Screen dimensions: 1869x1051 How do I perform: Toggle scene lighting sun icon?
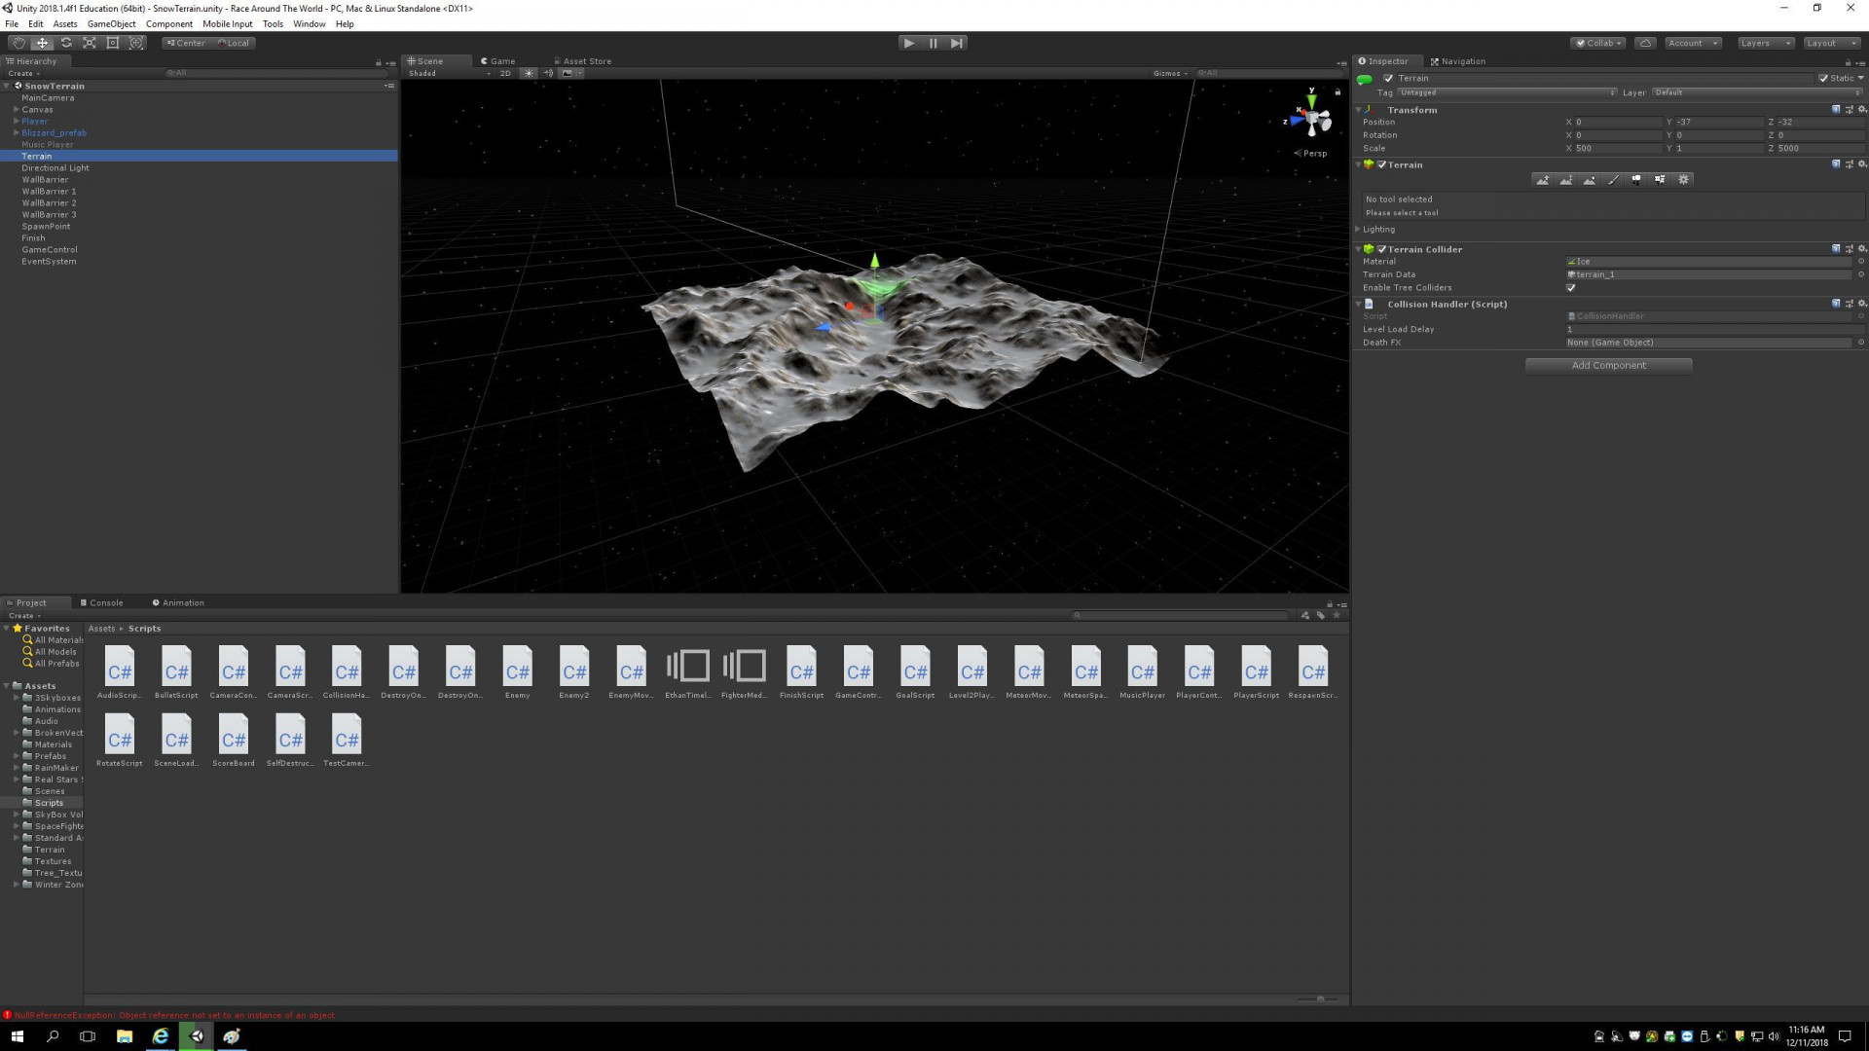(529, 73)
